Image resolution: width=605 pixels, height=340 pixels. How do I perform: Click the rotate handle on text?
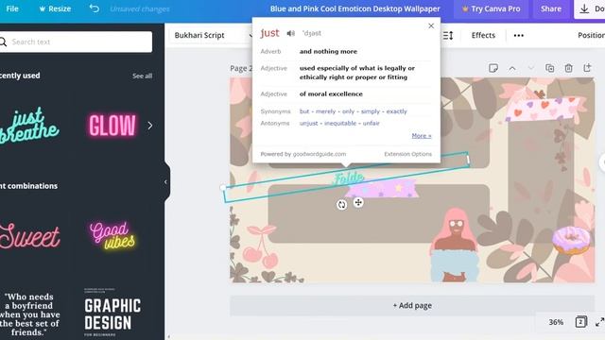pyautogui.click(x=341, y=205)
